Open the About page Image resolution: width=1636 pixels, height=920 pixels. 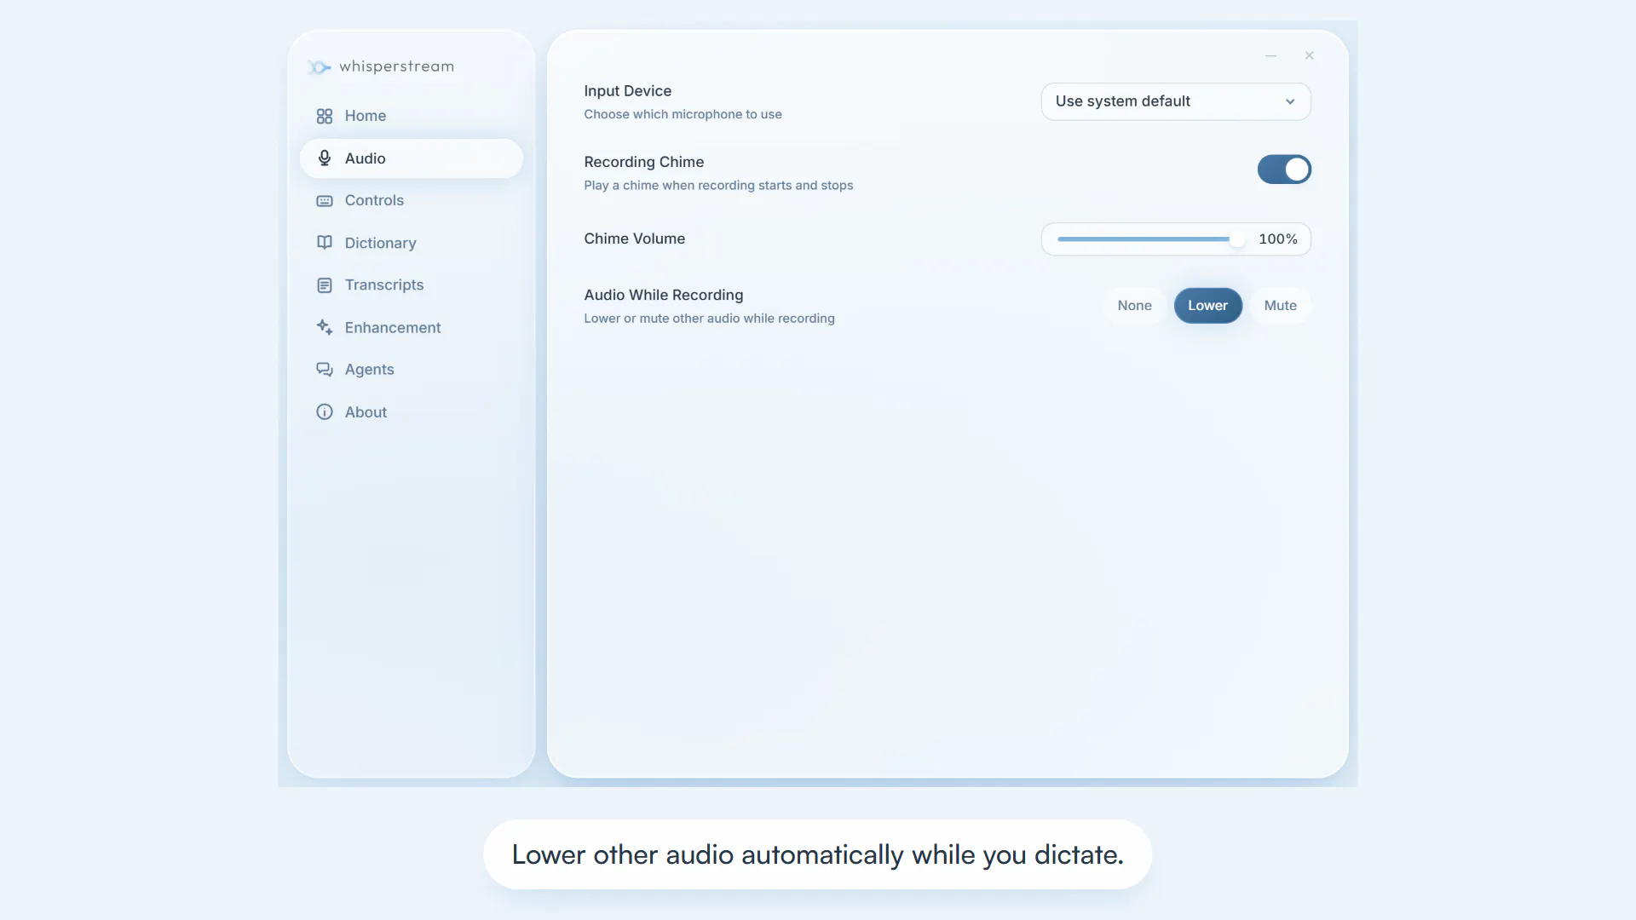[x=411, y=412]
